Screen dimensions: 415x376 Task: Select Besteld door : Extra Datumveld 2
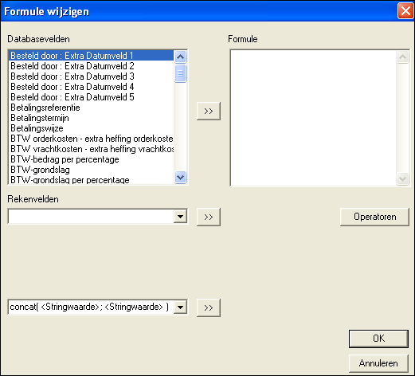(92, 66)
